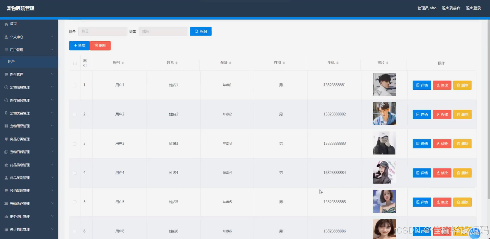Click the icon beside 宠物诊疗管理
This screenshot has width=490, height=239.
pyautogui.click(x=6, y=204)
